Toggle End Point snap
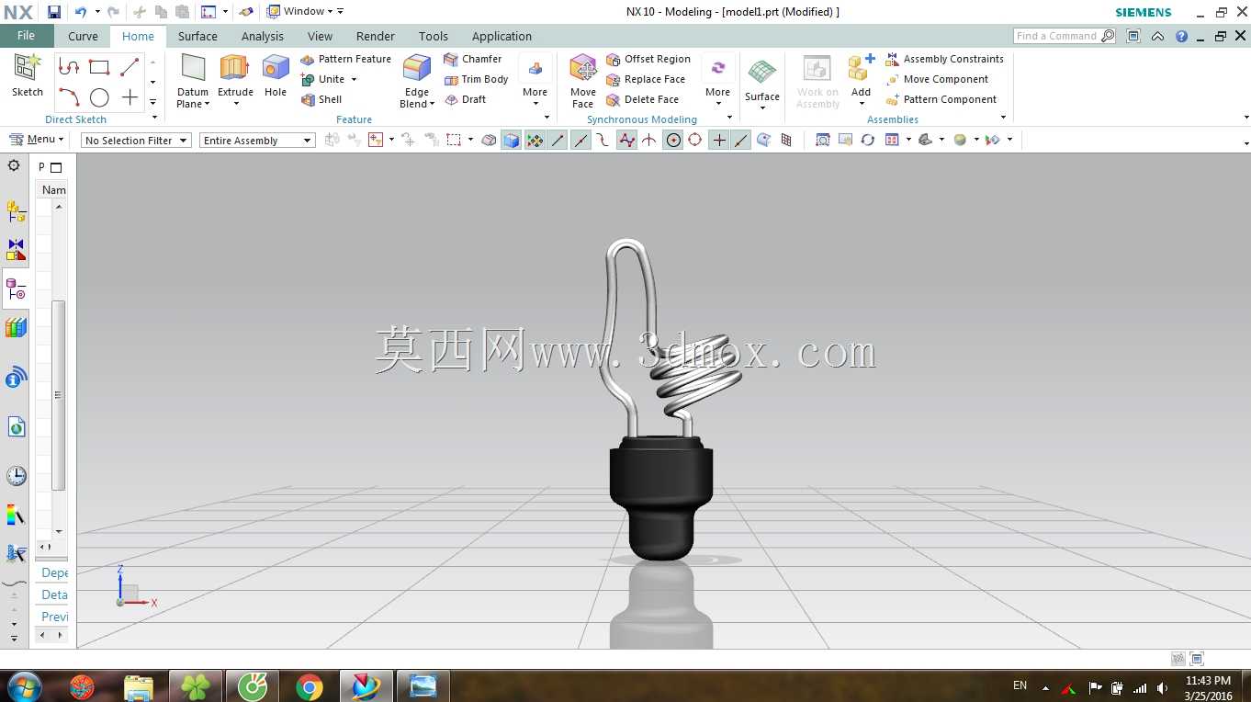 pos(558,141)
